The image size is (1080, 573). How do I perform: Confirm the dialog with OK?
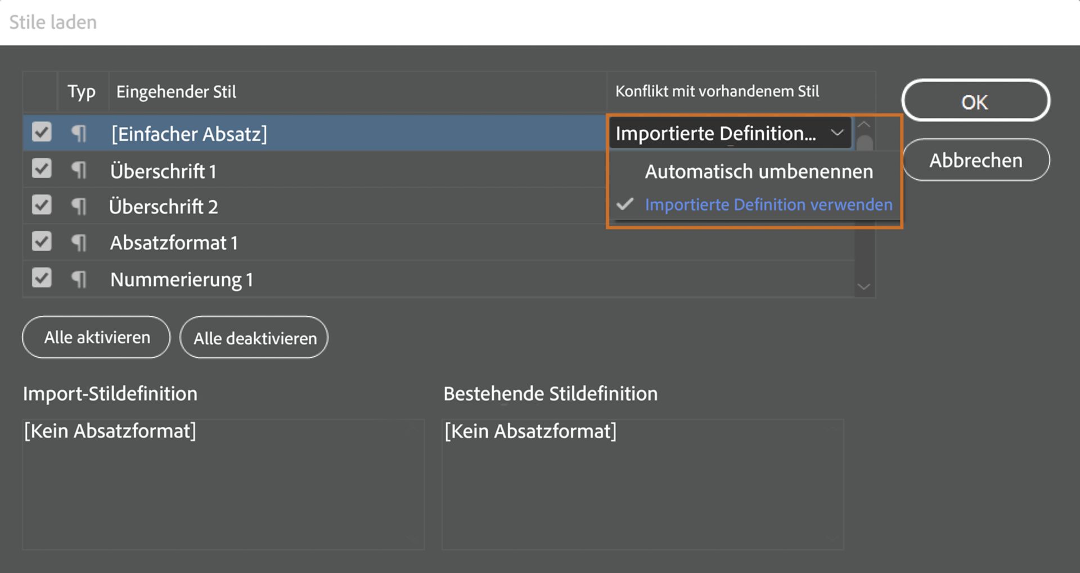click(975, 102)
